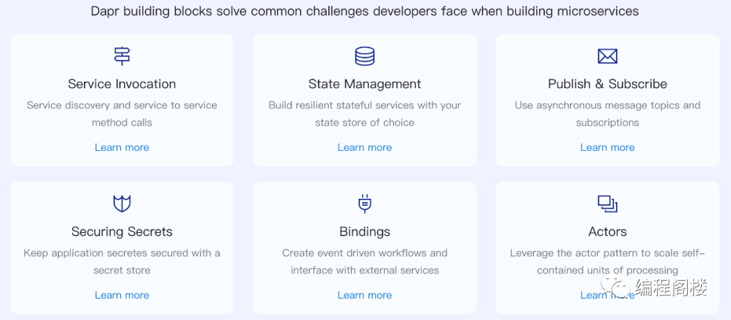This screenshot has height=320, width=731.
Task: Click the Actors stacked windows icon
Action: pos(607,204)
